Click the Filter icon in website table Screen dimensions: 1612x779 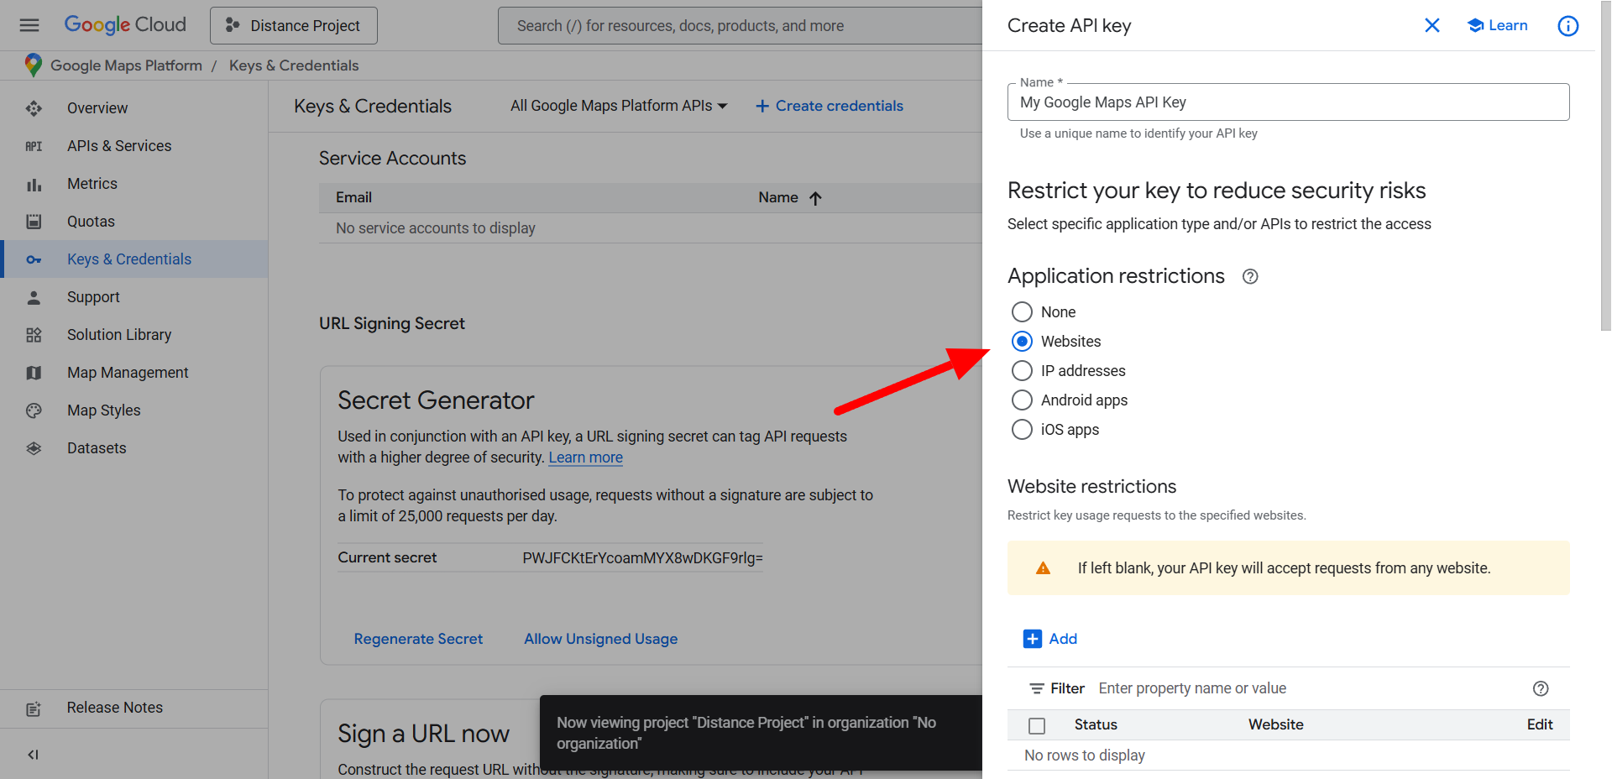click(x=1037, y=688)
